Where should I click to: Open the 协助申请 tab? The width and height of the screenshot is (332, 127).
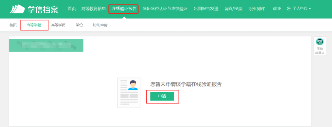(101, 25)
